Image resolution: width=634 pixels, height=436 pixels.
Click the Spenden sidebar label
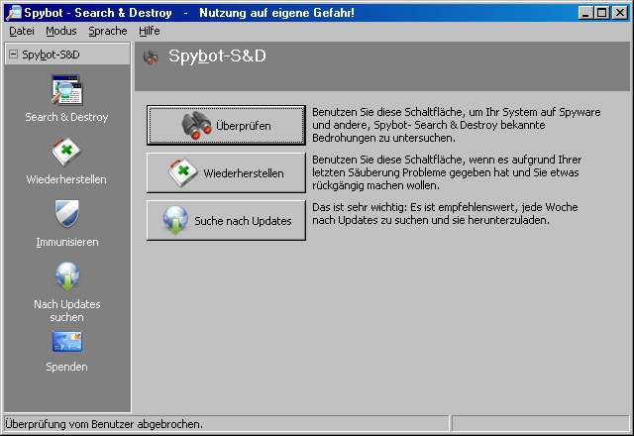coord(66,367)
